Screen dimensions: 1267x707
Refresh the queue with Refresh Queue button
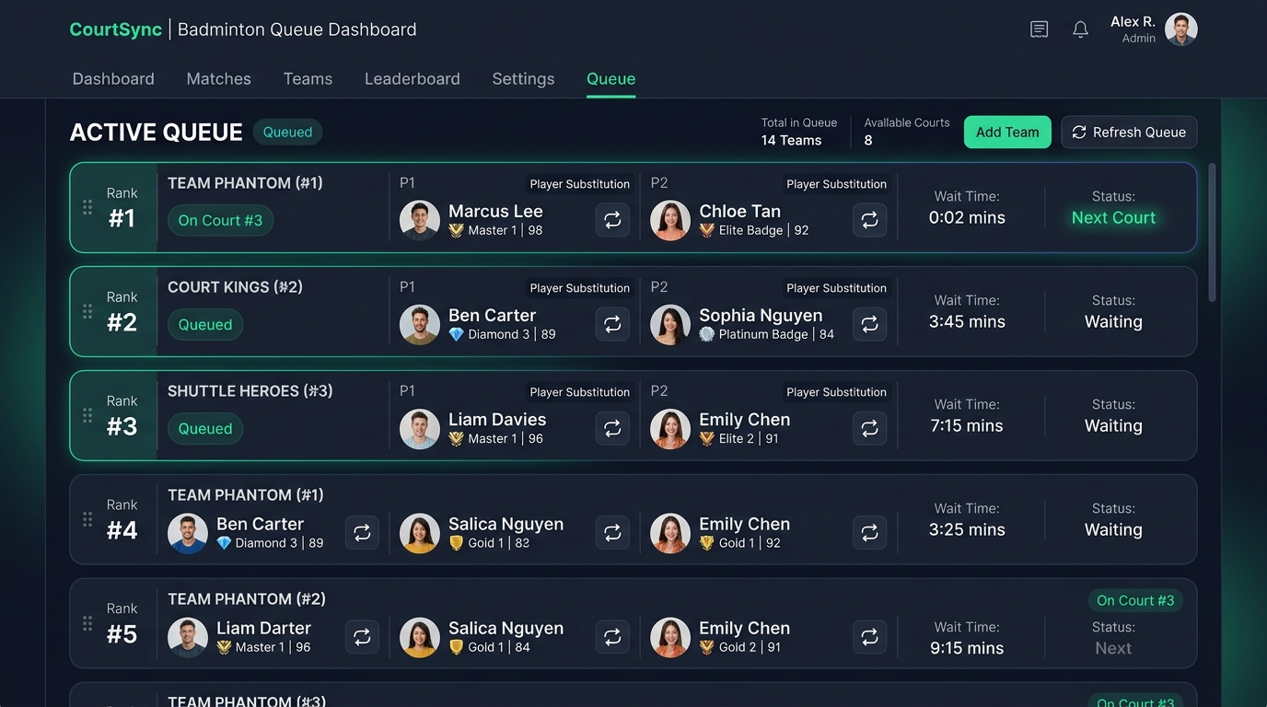(x=1129, y=132)
